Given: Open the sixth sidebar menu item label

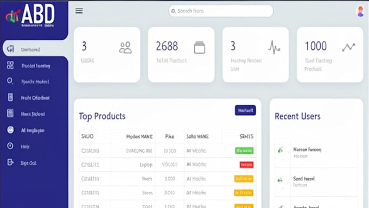Looking at the screenshot, I should 33,130.
